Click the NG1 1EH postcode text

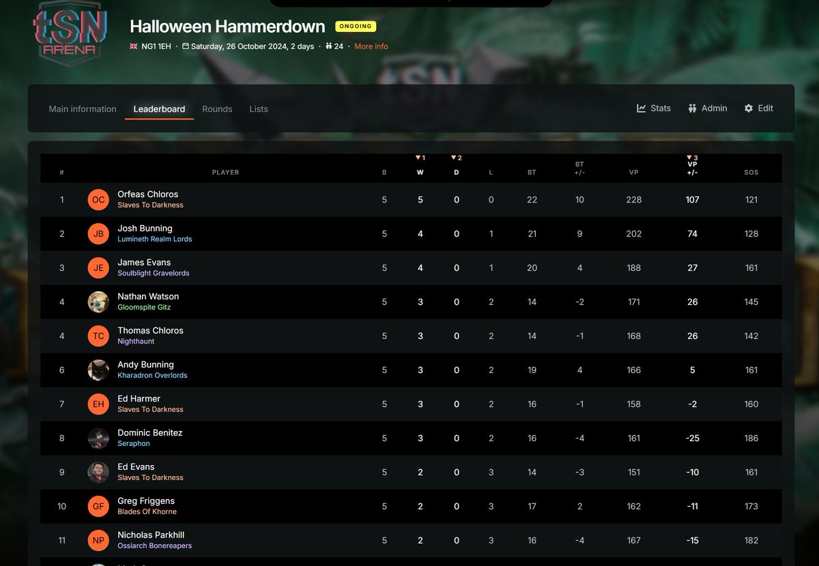(156, 46)
